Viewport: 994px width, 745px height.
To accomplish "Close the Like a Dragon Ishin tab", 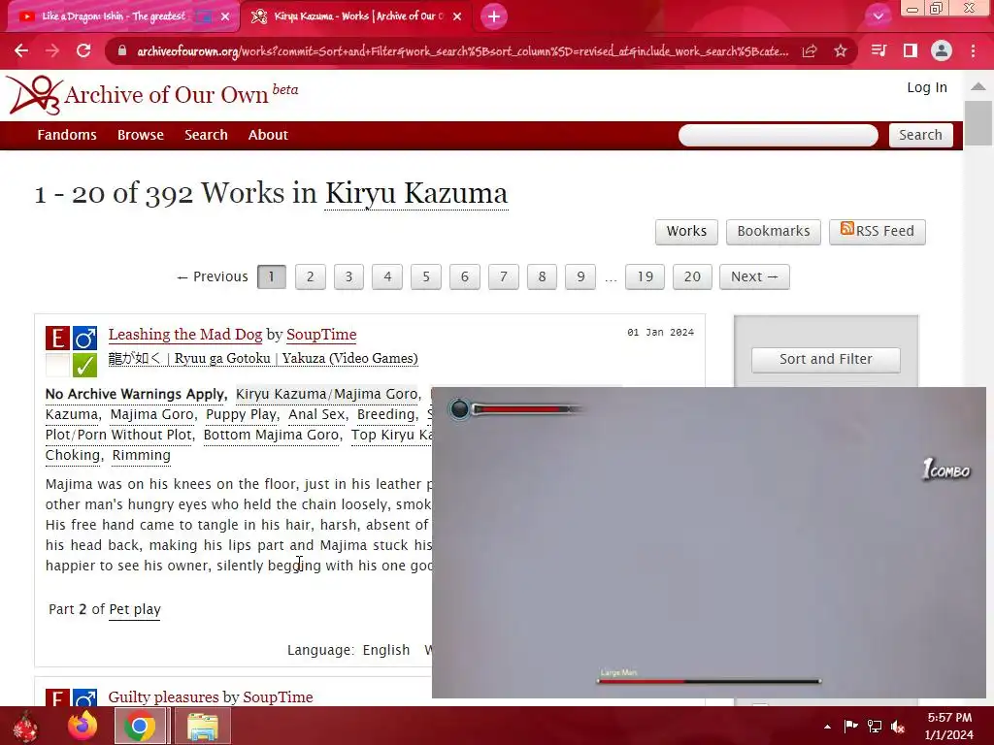I will click(225, 17).
